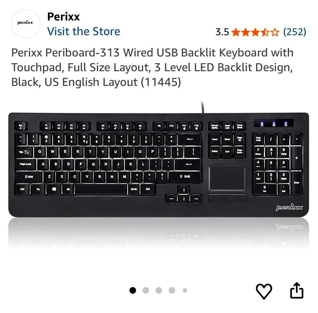Click the touchpad on the keyboard image
Viewport: 318px width, 313px height.
(227, 178)
